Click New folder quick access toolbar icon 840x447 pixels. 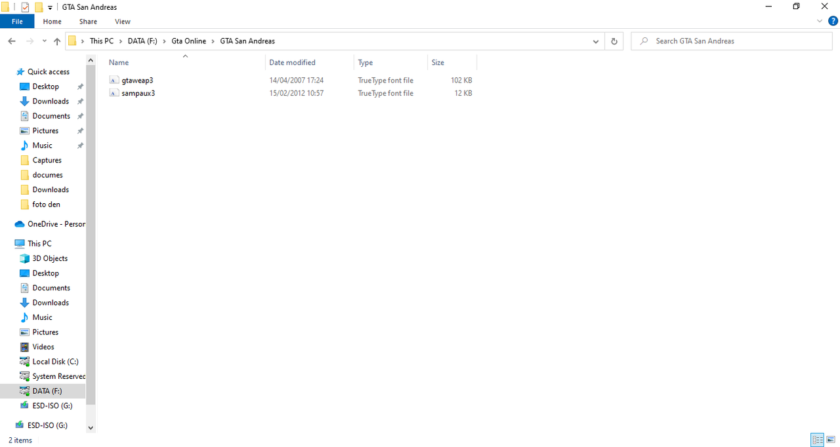coord(39,7)
